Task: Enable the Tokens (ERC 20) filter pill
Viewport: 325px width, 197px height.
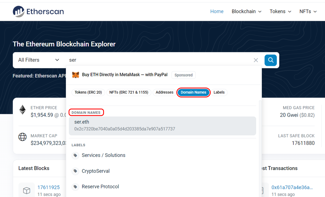Action: [88, 92]
